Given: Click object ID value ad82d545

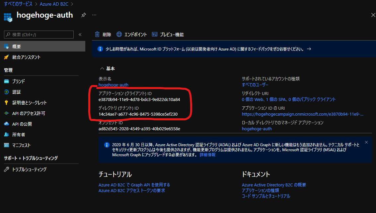Looking at the screenshot, I should tap(139, 129).
